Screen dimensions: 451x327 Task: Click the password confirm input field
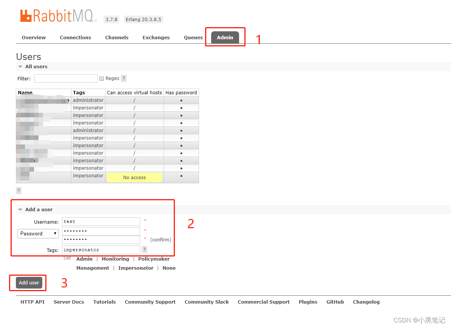pyautogui.click(x=101, y=239)
